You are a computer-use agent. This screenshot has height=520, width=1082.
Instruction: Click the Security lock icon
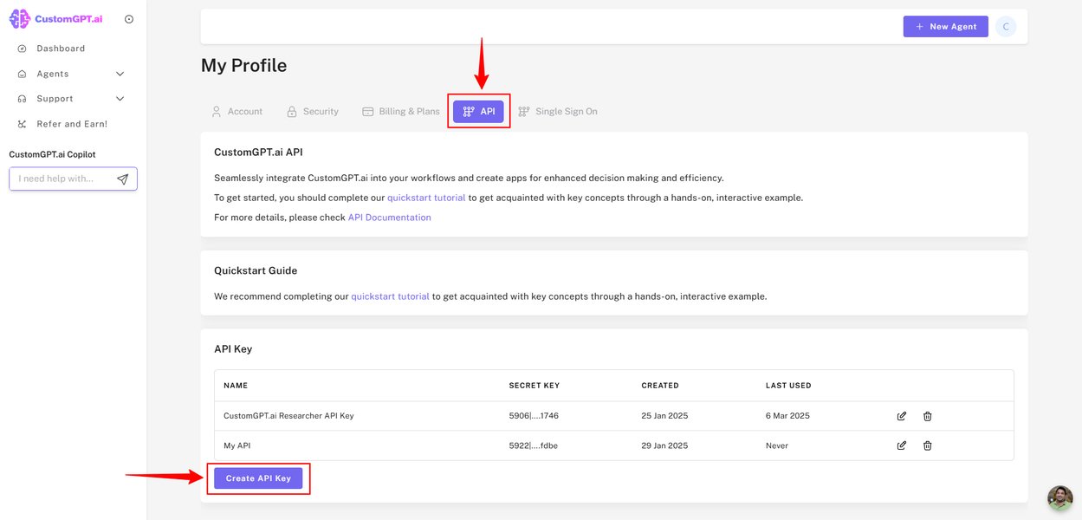tap(292, 112)
